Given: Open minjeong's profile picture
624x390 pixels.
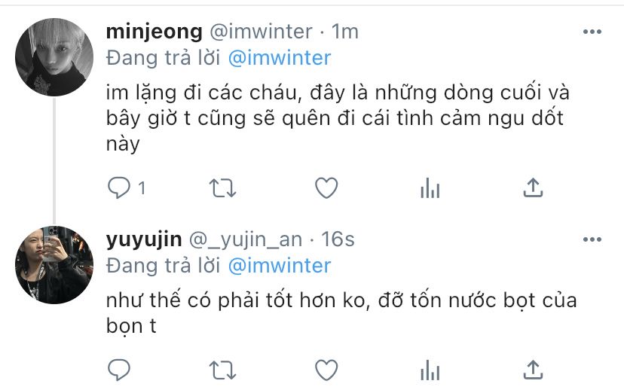Looking at the screenshot, I should pos(54,57).
